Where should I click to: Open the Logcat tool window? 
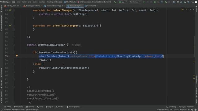49,107
